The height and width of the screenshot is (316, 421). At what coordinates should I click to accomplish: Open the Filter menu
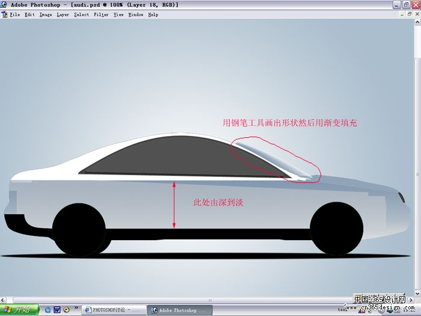(101, 14)
